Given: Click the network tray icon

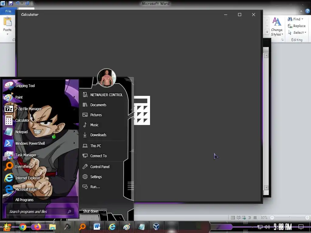Looking at the screenshot, I should click(260, 227).
